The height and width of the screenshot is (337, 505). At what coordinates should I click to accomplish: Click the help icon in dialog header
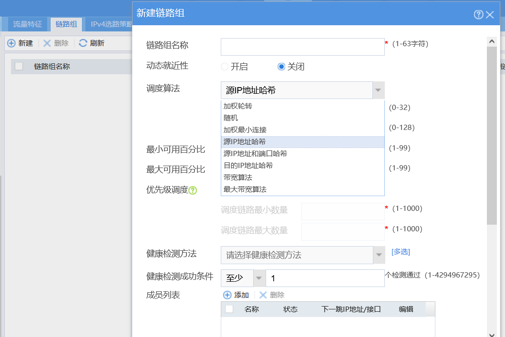(x=478, y=15)
